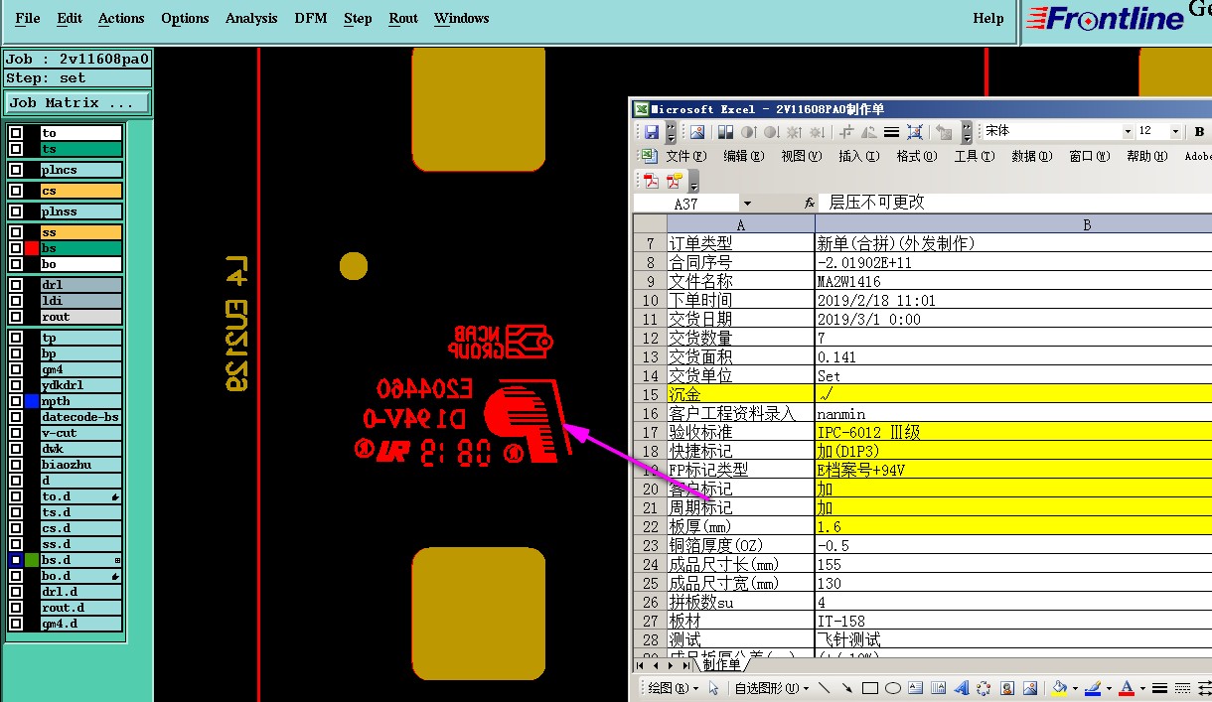Open the Name Box dropdown for A37
Screen dimensions: 1212x702
[x=747, y=203]
